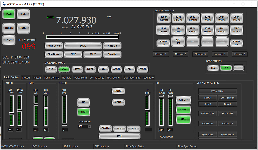The width and height of the screenshot is (258, 150).
Task: Switch to the 80 M band
Action: pyautogui.click(x=178, y=18)
